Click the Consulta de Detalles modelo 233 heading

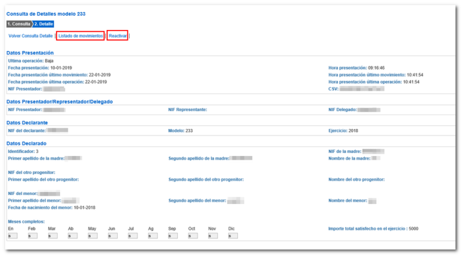(x=46, y=14)
